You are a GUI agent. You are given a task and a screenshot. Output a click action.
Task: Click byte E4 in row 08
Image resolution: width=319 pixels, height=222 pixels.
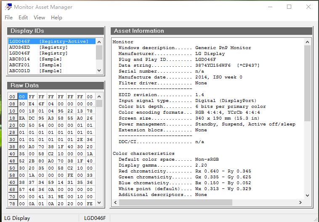(x=32, y=104)
